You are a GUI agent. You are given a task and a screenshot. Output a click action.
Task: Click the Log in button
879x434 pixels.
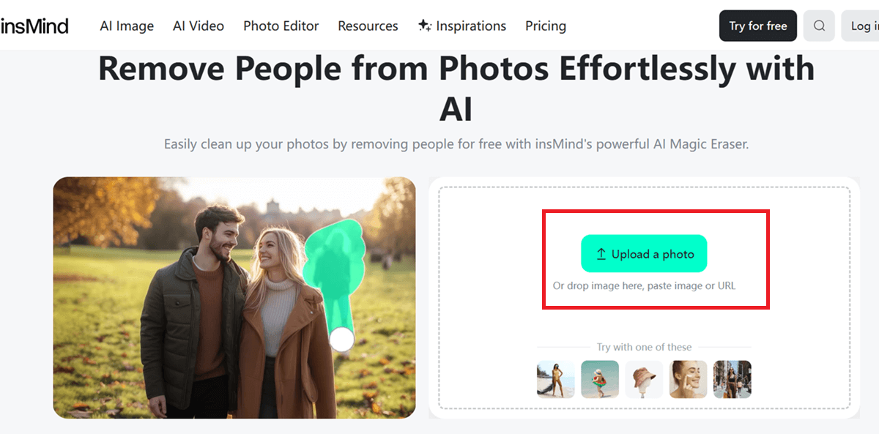point(867,26)
